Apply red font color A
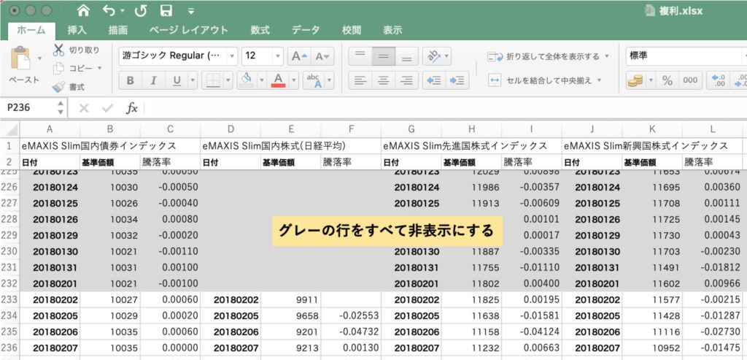Image resolution: width=747 pixels, height=360 pixels. click(x=279, y=80)
